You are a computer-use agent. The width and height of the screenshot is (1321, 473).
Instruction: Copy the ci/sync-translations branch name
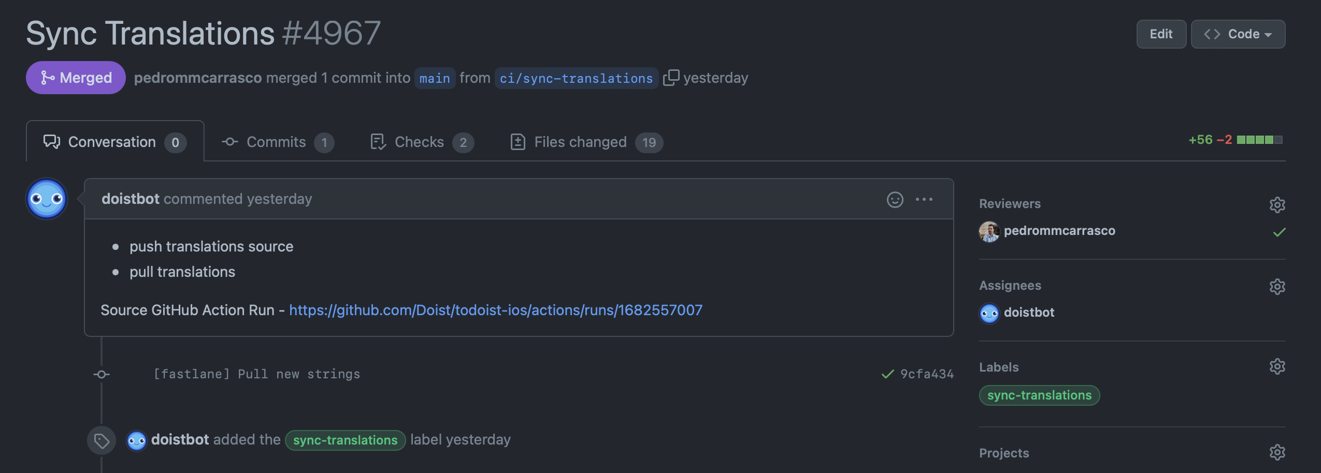pos(671,77)
